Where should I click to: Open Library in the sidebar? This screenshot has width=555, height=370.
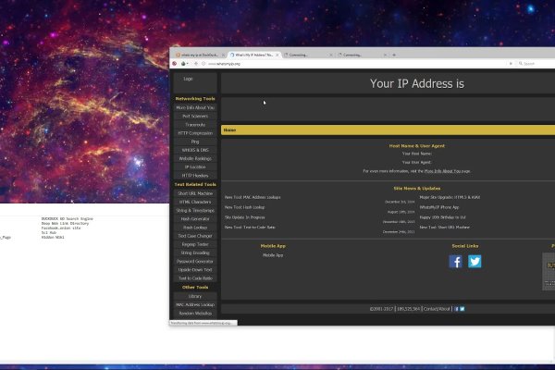pos(195,296)
